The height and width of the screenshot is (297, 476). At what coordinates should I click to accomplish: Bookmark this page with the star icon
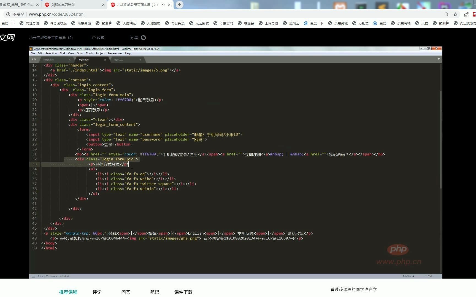click(455, 14)
